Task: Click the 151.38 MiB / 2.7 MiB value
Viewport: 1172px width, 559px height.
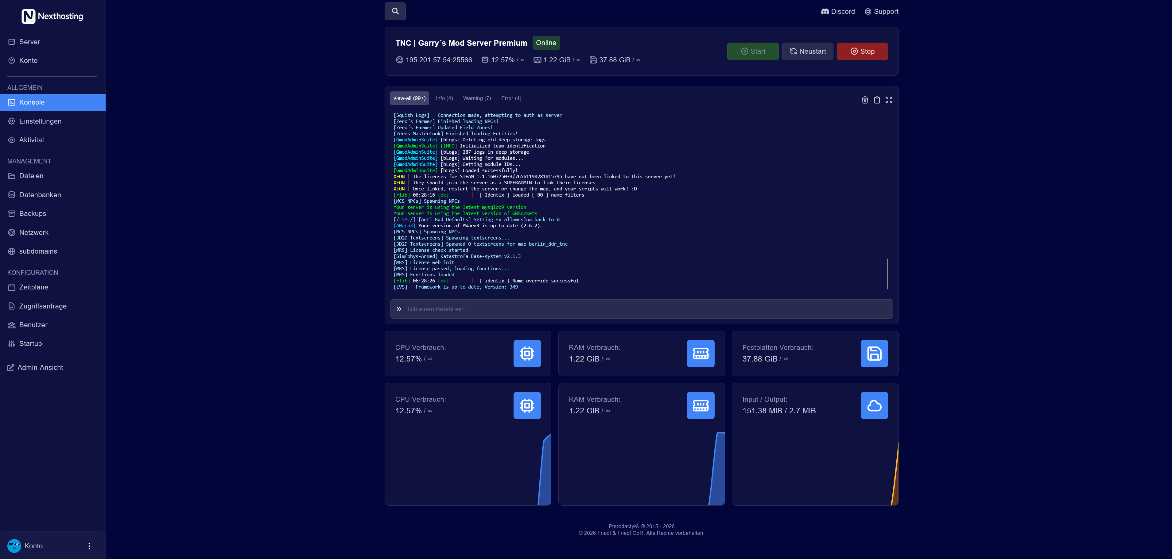Action: click(x=779, y=411)
